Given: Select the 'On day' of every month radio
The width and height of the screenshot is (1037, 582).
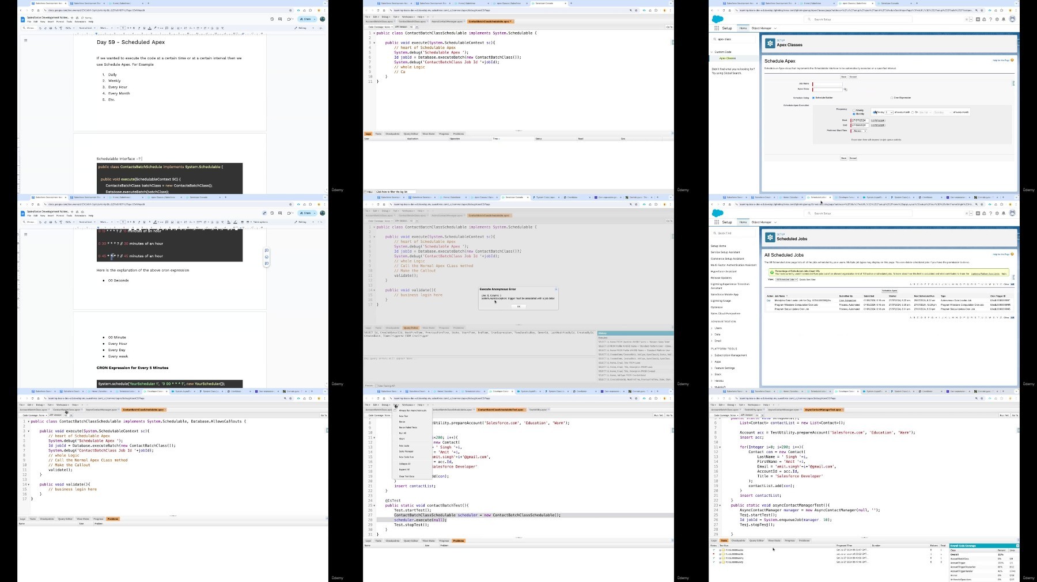Looking at the screenshot, I should click(875, 112).
